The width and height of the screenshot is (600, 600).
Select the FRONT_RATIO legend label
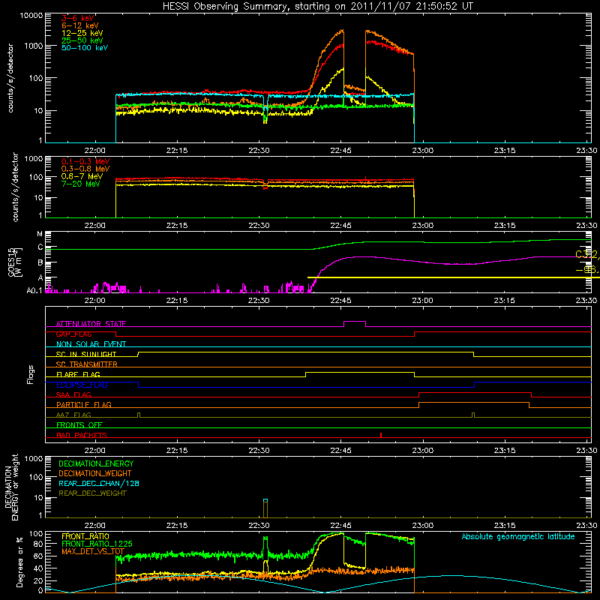85,536
